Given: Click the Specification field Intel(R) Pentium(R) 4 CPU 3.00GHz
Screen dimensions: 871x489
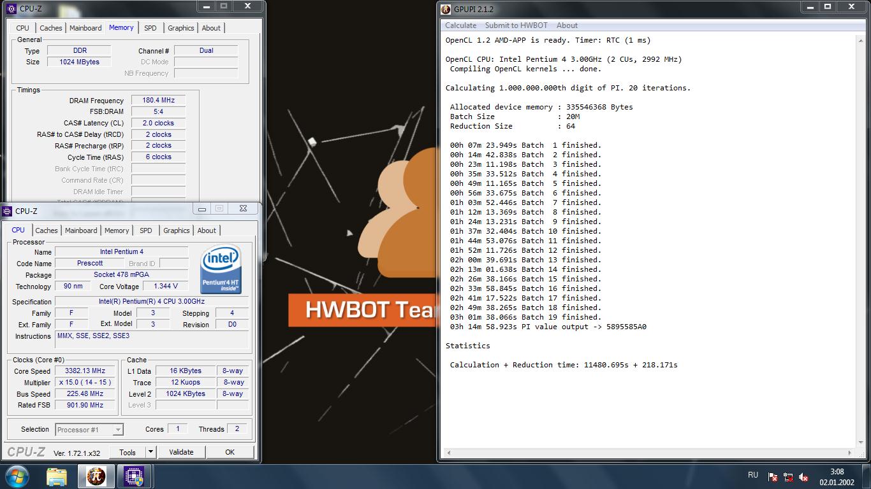Looking at the screenshot, I should 152,301.
